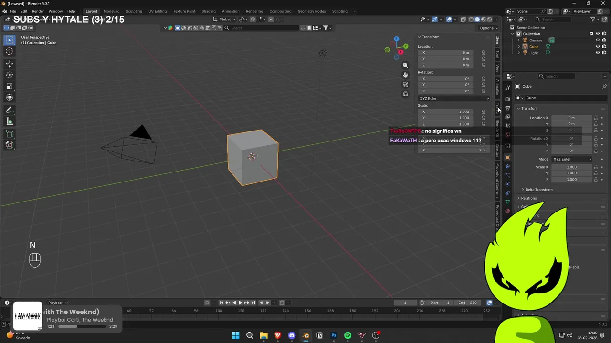Switch to the Sculpting workspace tab
The height and width of the screenshot is (343, 611).
point(134,11)
